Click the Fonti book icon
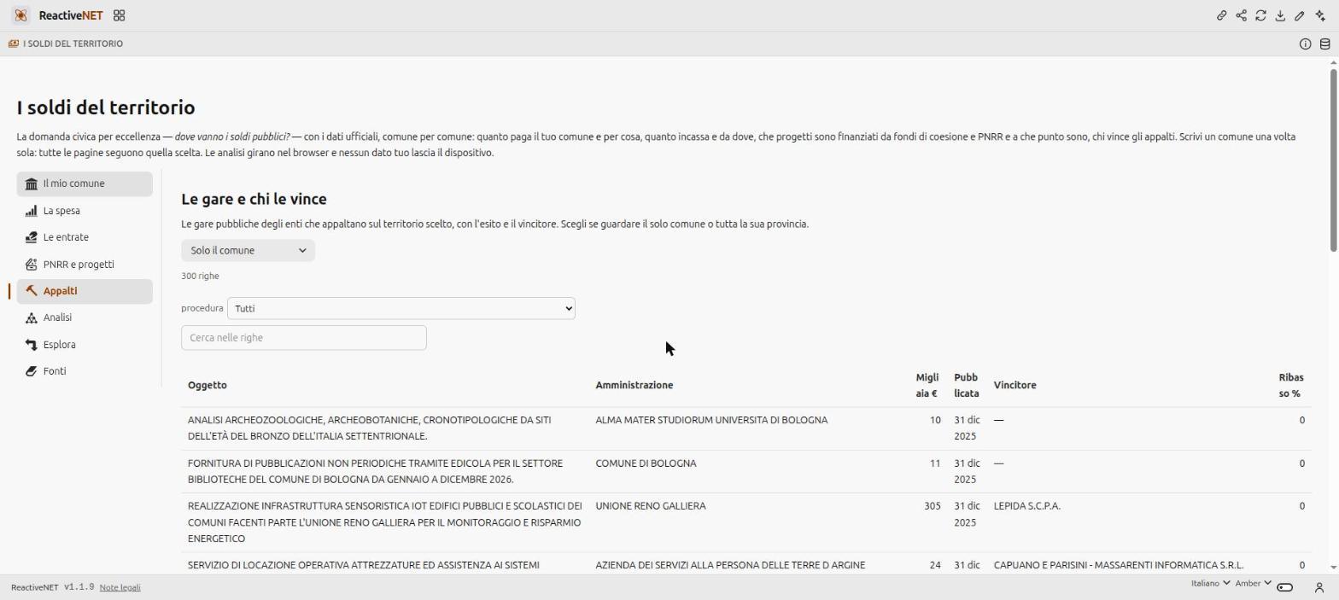This screenshot has height=600, width=1339. 32,371
